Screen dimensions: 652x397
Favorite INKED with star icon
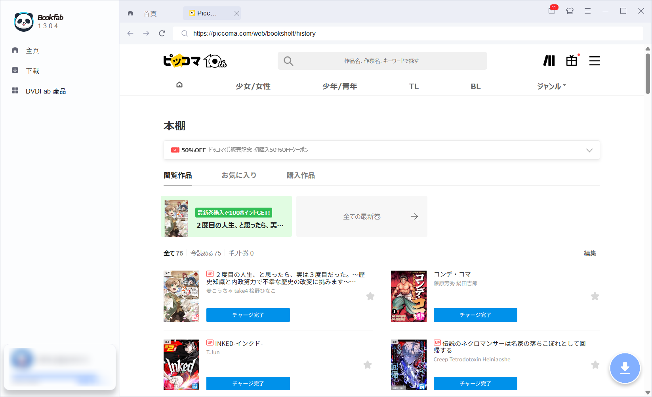pos(368,365)
